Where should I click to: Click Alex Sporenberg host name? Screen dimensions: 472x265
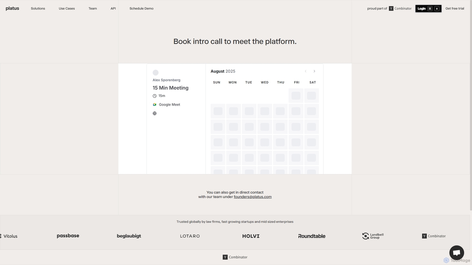(x=167, y=80)
